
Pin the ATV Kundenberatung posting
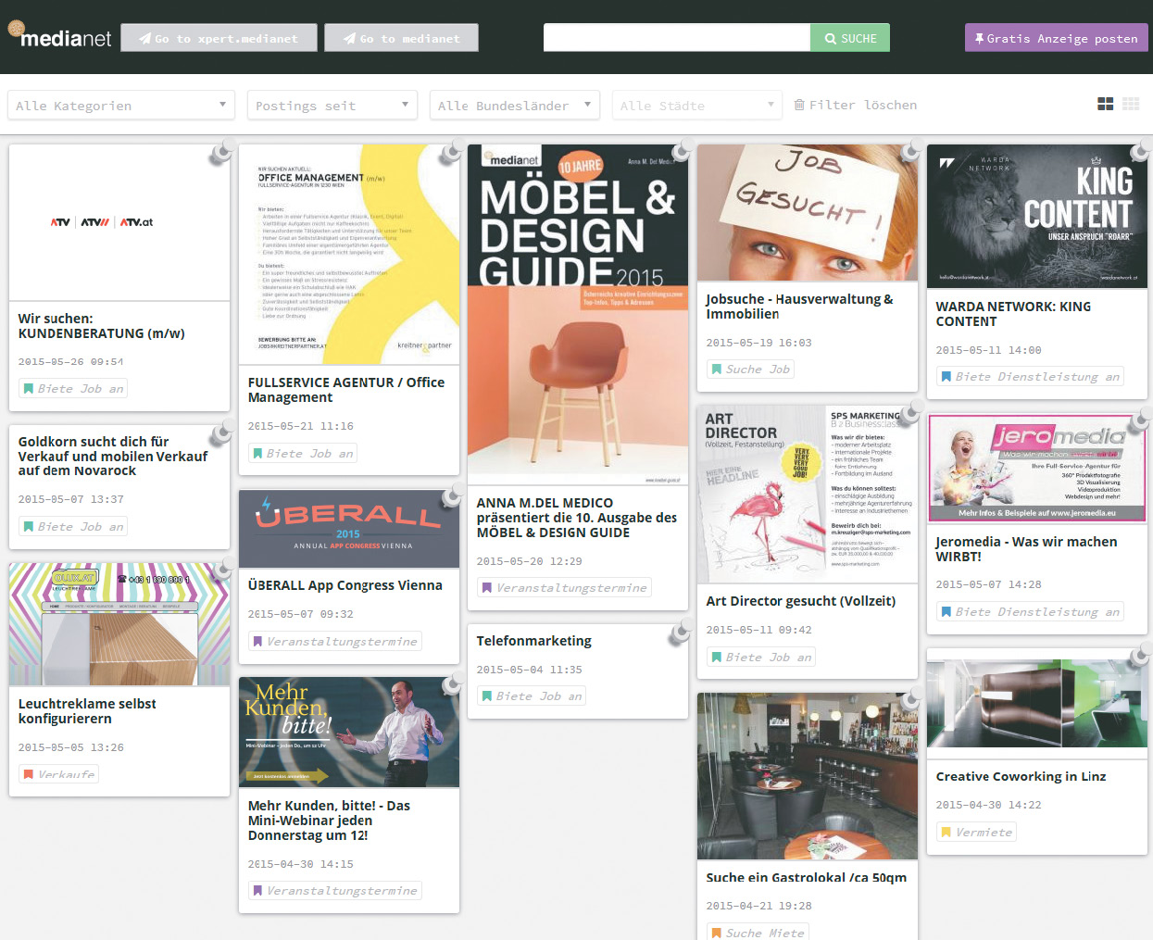coord(220,154)
